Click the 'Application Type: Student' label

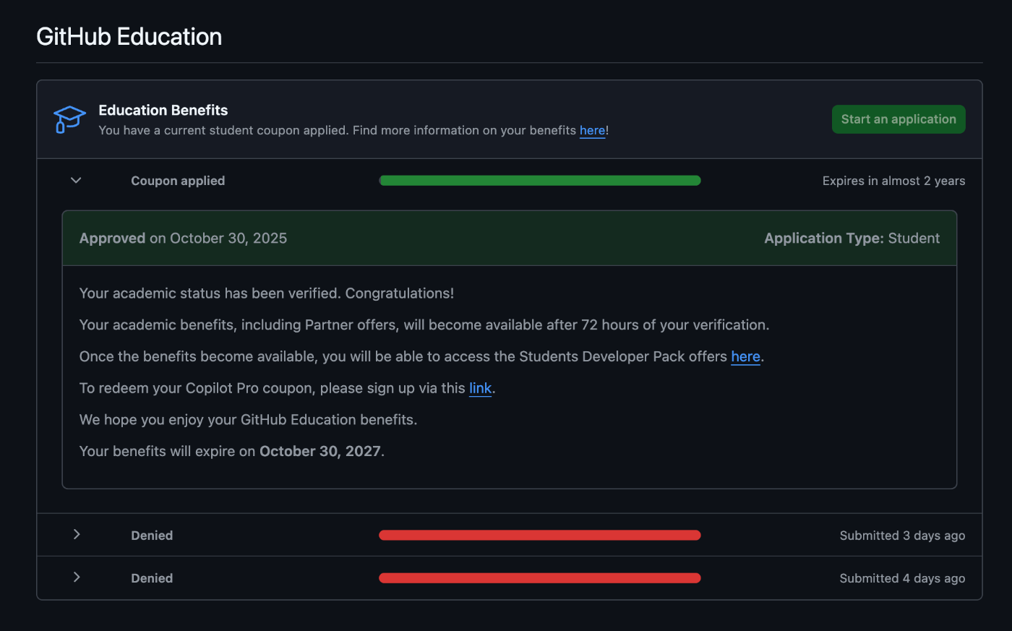coord(852,239)
